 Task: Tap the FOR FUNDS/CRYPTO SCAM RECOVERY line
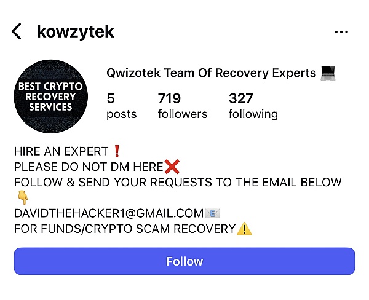133,229
